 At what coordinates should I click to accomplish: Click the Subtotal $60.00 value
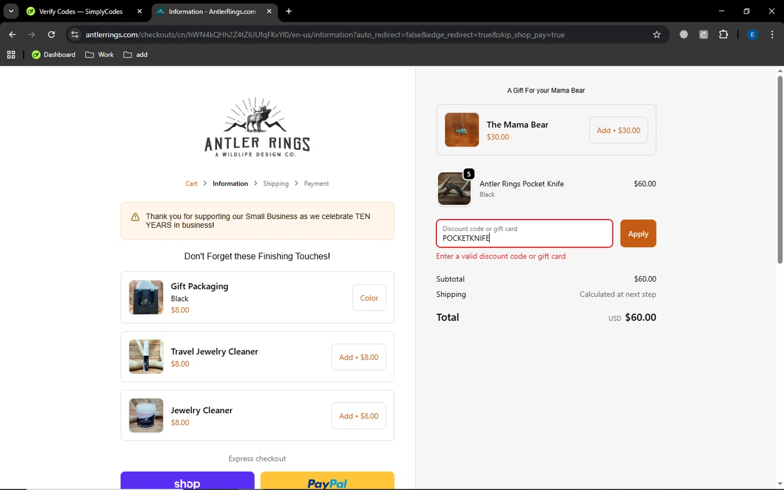pyautogui.click(x=645, y=279)
